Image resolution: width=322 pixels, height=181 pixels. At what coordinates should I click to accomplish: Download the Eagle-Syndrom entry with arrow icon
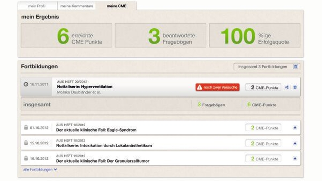(295, 128)
